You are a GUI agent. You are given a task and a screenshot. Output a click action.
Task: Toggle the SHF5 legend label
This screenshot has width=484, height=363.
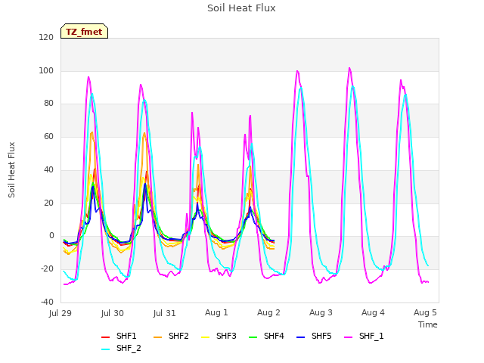321,336
